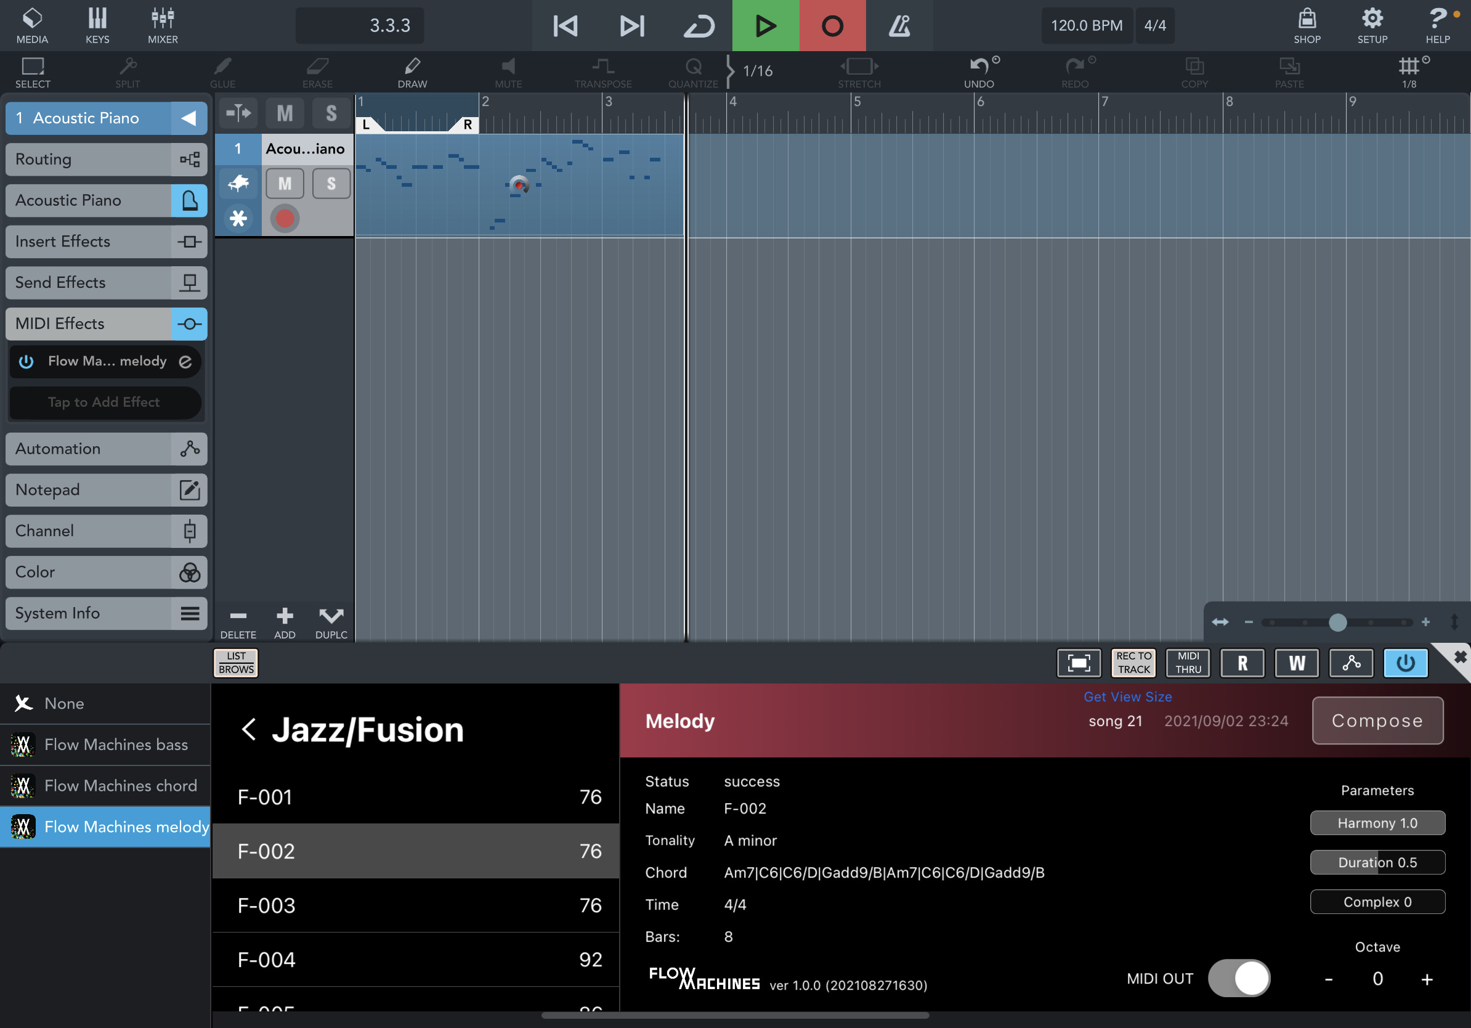Enable REC TO TRACK
Image resolution: width=1471 pixels, height=1028 pixels.
tap(1133, 663)
